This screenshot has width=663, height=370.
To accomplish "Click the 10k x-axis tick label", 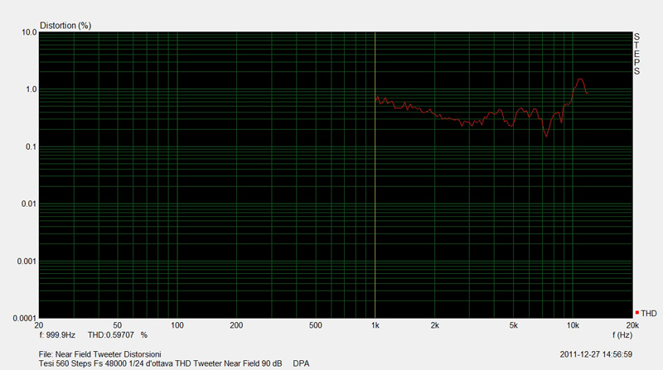I will point(573,325).
